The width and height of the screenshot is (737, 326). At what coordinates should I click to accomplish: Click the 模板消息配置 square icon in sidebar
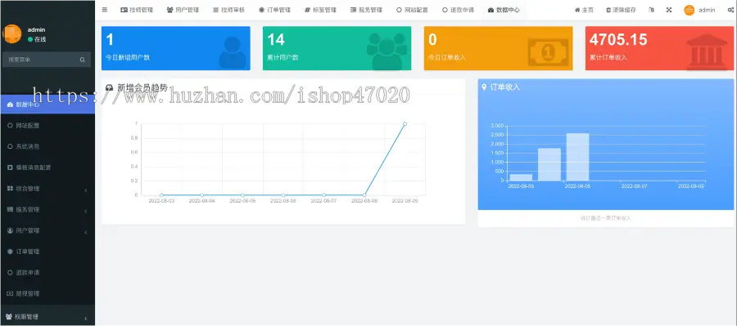pyautogui.click(x=10, y=167)
